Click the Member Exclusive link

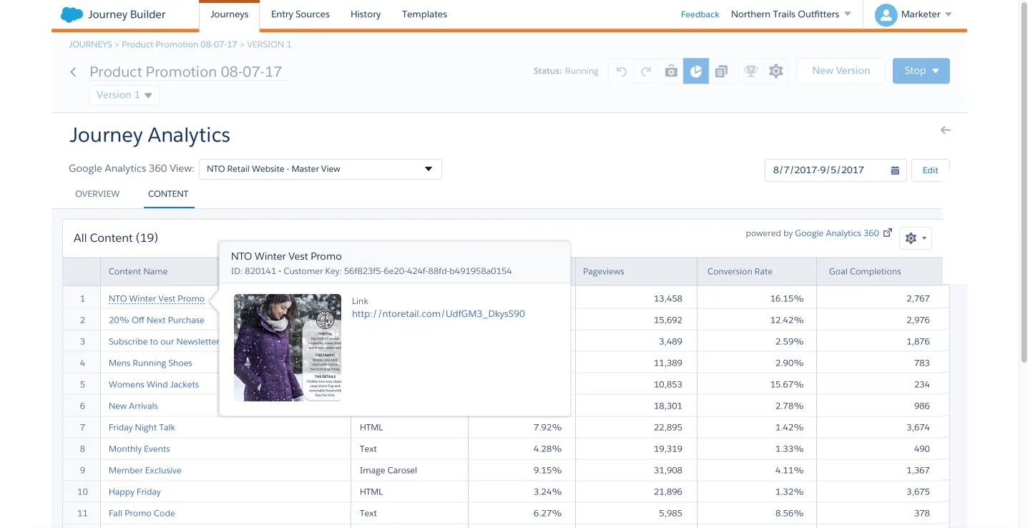(145, 470)
